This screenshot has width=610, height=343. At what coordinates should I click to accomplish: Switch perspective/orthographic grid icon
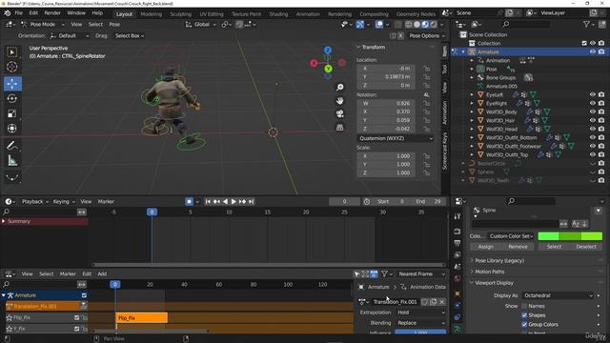[340, 128]
